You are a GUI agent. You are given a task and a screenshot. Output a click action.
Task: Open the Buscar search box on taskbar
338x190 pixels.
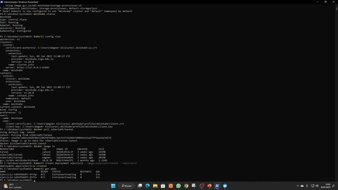coord(127,186)
